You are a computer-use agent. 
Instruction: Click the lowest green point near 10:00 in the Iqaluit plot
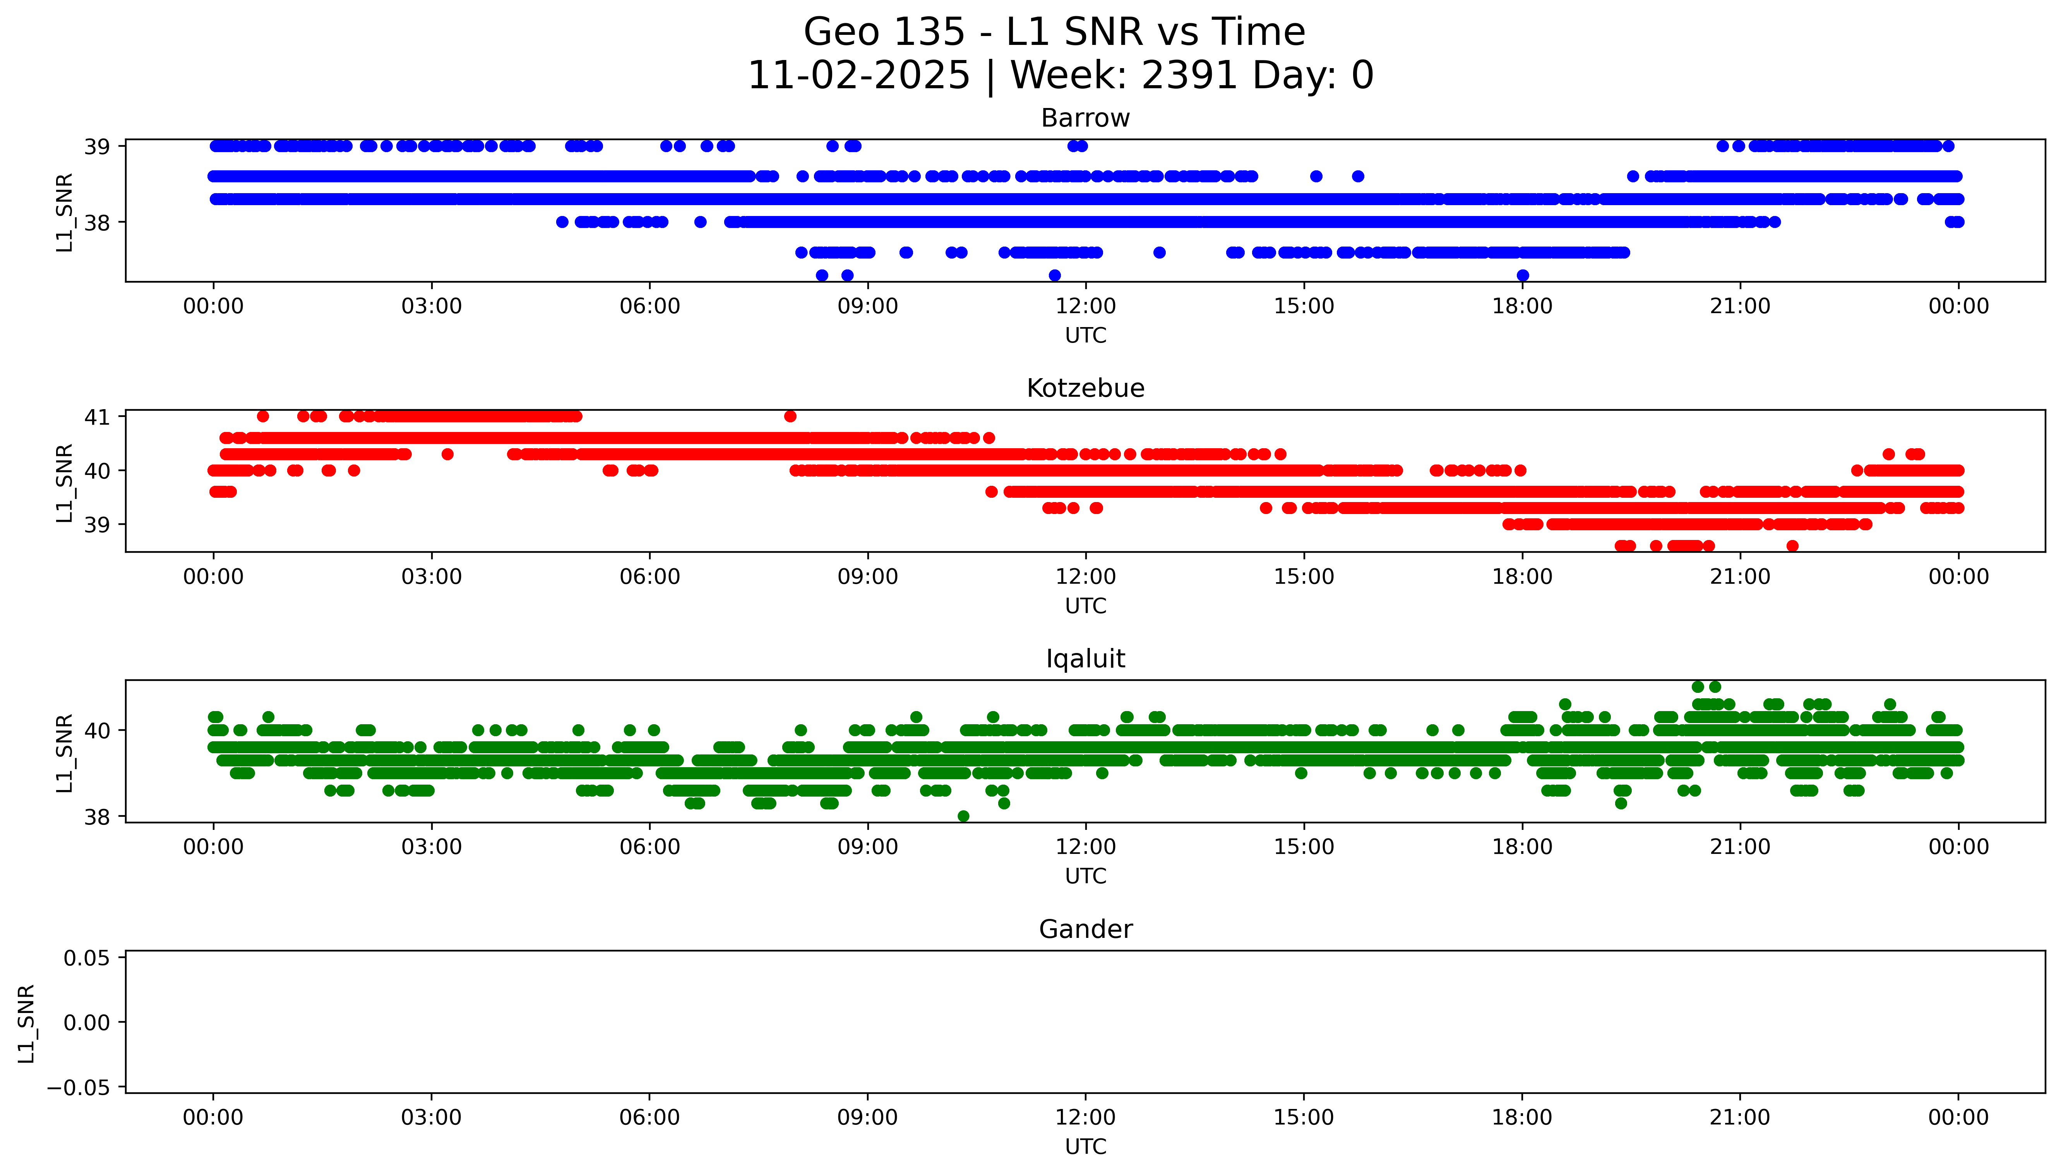coord(963,816)
